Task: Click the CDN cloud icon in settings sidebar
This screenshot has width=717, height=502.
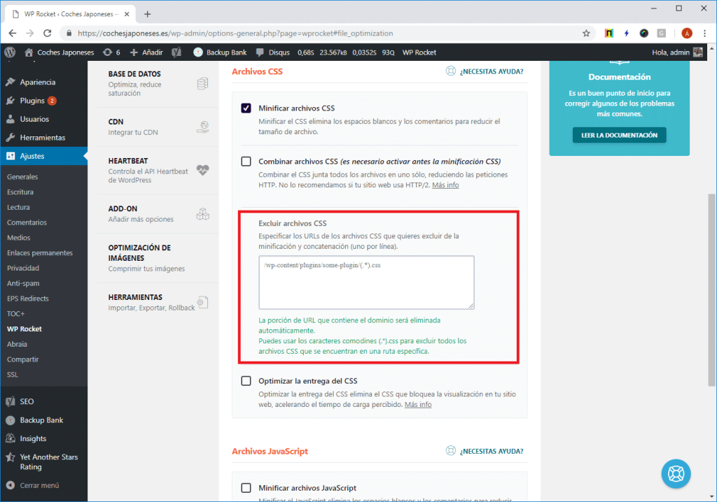Action: tap(202, 127)
